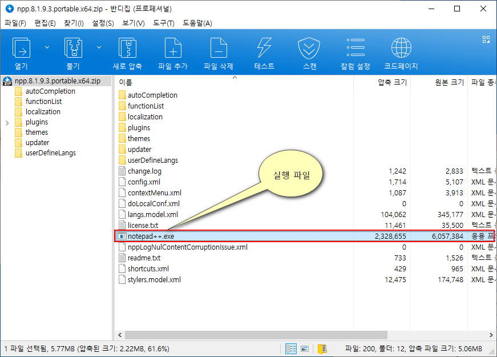Viewport: 497px width, 357px height.
Task: Expand the plugins folder in the tree
Action: [7, 123]
